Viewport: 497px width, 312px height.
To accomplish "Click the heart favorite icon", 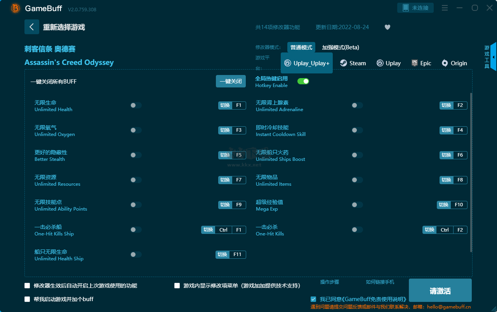I will (x=388, y=27).
